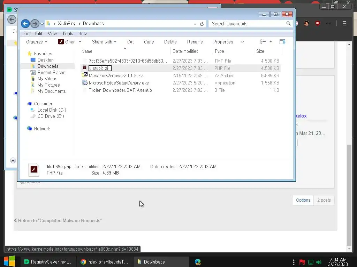Click the details pane PHP file thumbnail
Viewport: 357px width, 267px height.
coord(34,170)
